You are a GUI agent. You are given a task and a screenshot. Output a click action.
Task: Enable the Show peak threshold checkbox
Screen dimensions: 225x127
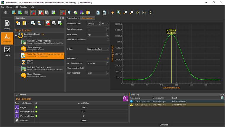click(x=108, y=68)
